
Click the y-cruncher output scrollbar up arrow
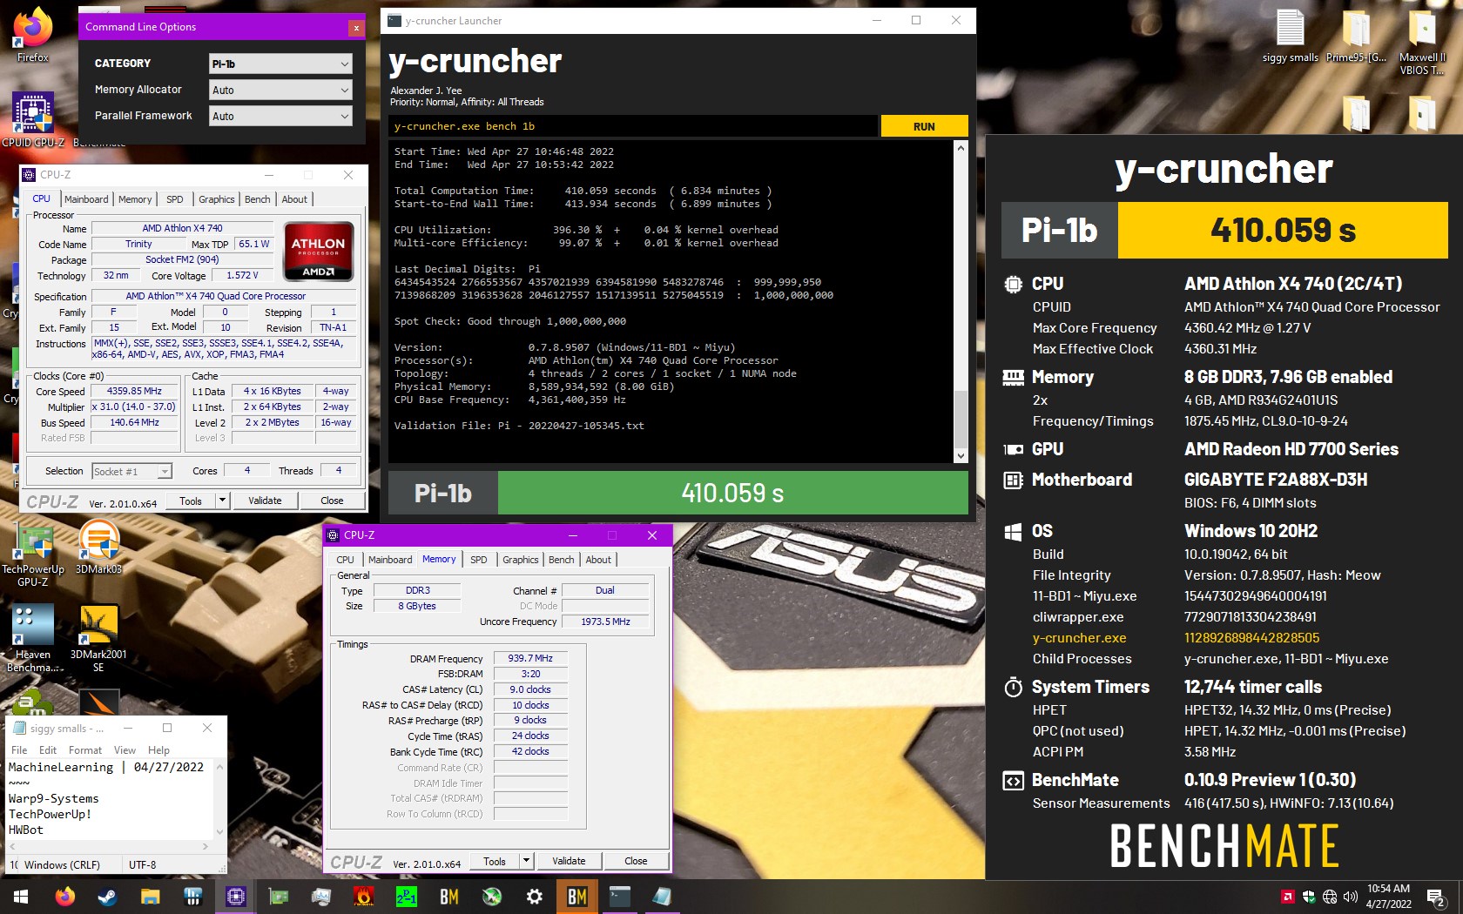961,148
